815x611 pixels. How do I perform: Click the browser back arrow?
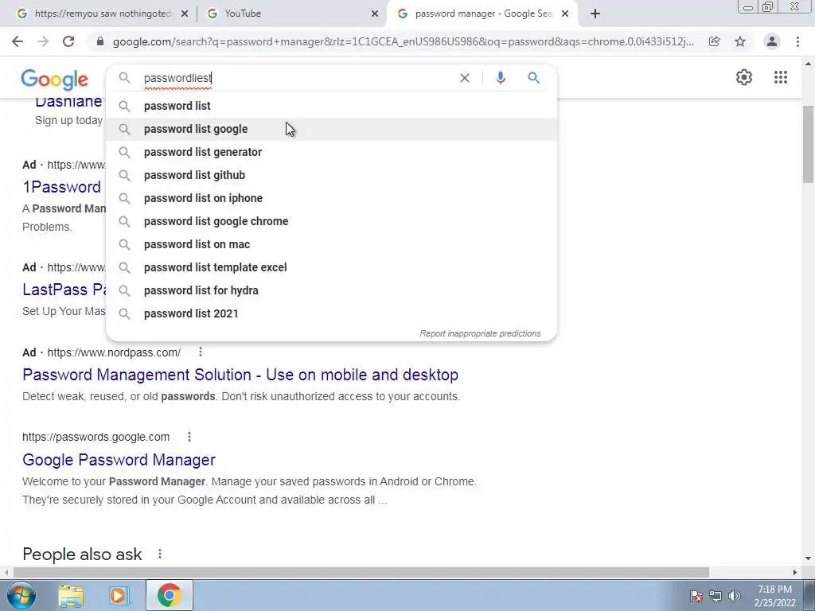click(x=18, y=41)
